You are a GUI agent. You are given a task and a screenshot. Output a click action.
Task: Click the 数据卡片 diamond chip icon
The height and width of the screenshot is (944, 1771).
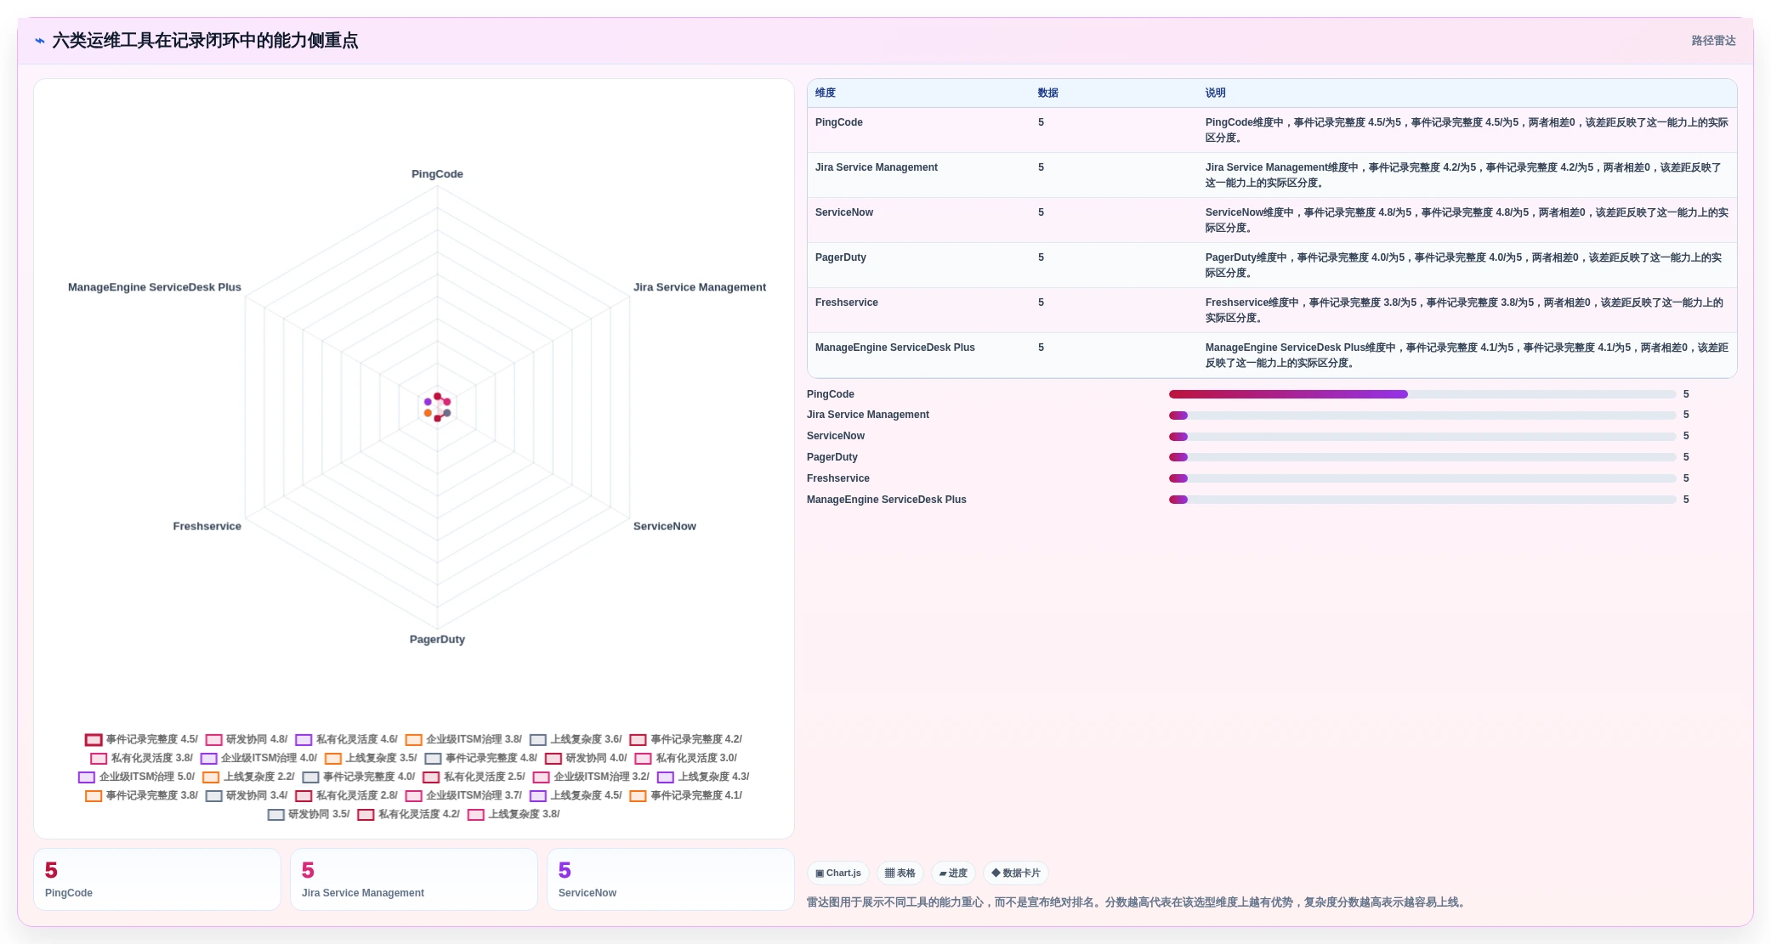(996, 873)
